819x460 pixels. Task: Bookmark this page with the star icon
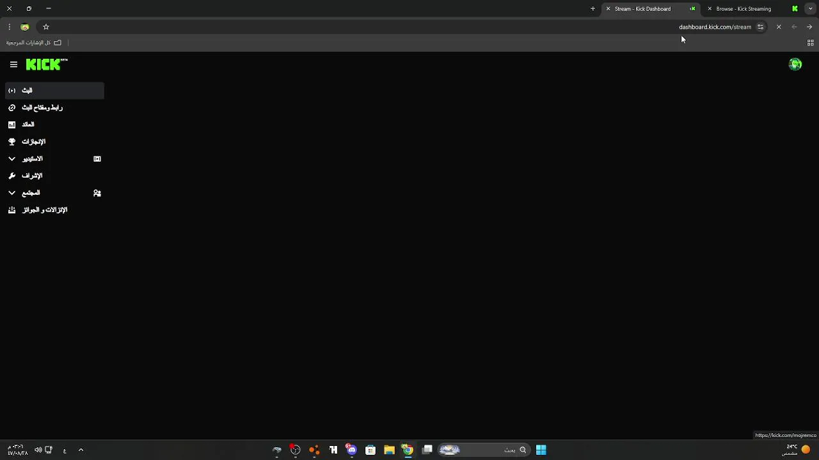click(x=46, y=27)
